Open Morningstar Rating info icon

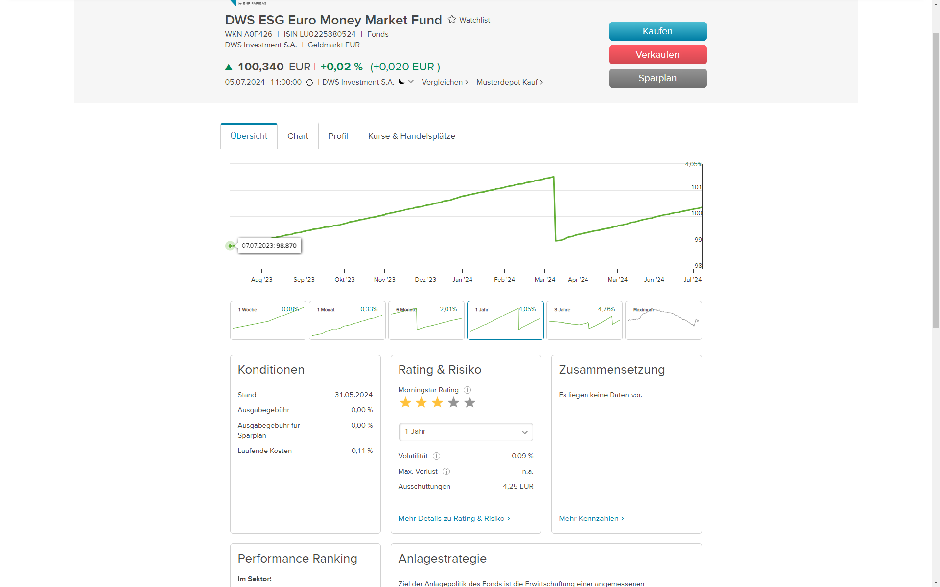coord(467,390)
